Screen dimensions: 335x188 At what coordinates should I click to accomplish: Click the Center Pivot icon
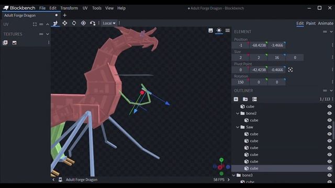(x=291, y=69)
